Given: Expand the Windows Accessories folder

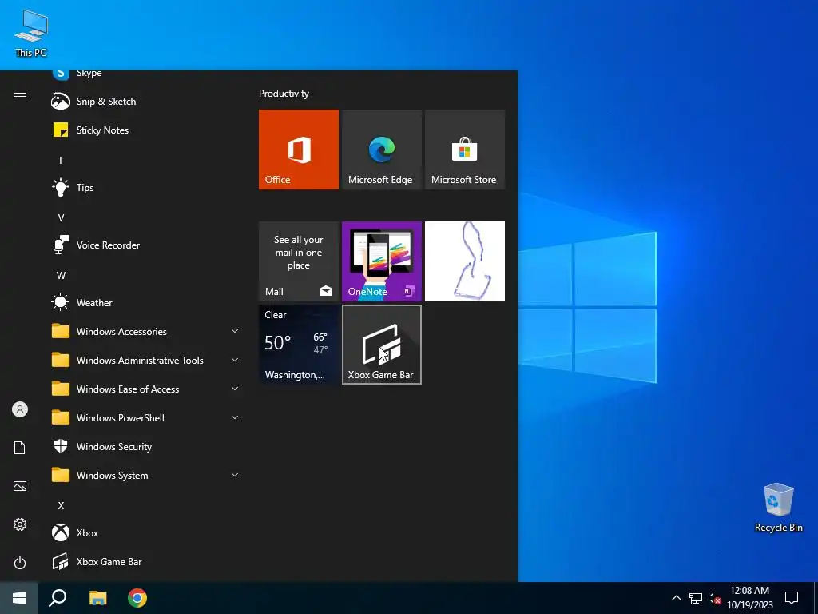Looking at the screenshot, I should coord(146,332).
